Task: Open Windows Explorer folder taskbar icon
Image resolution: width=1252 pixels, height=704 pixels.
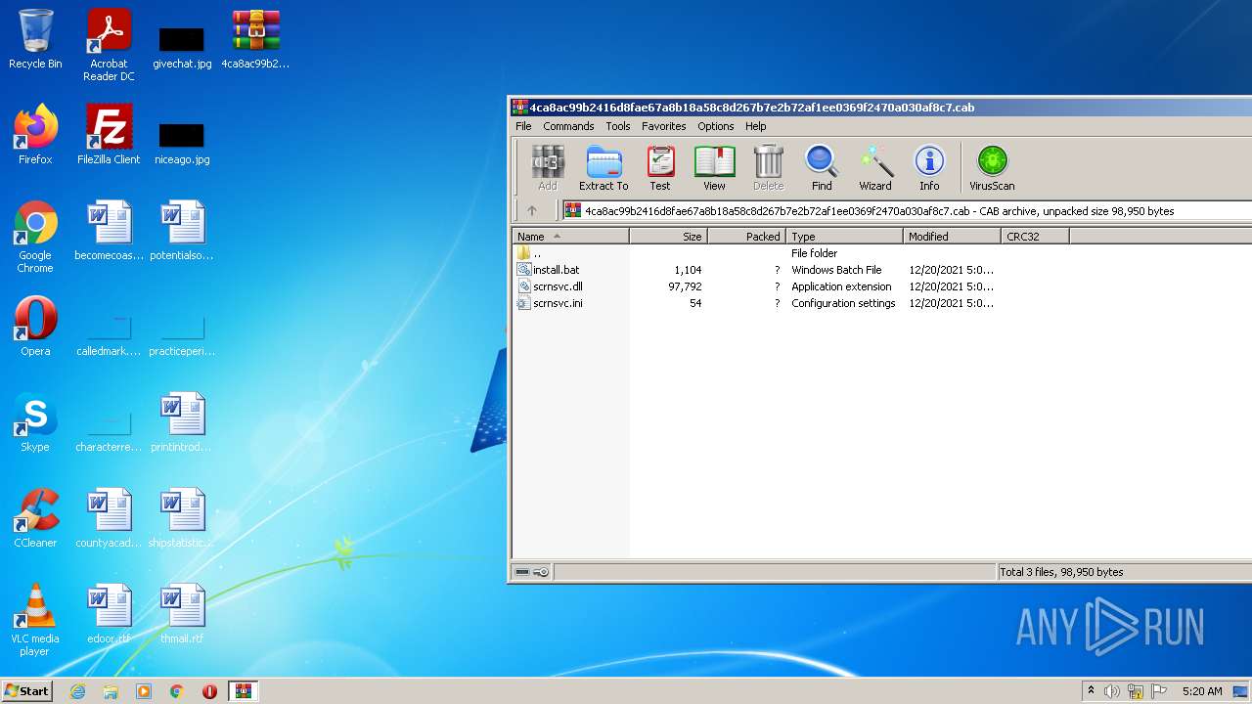Action: 111,691
